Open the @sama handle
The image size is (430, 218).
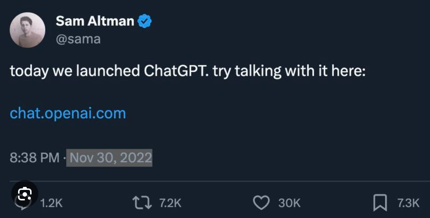tap(78, 39)
